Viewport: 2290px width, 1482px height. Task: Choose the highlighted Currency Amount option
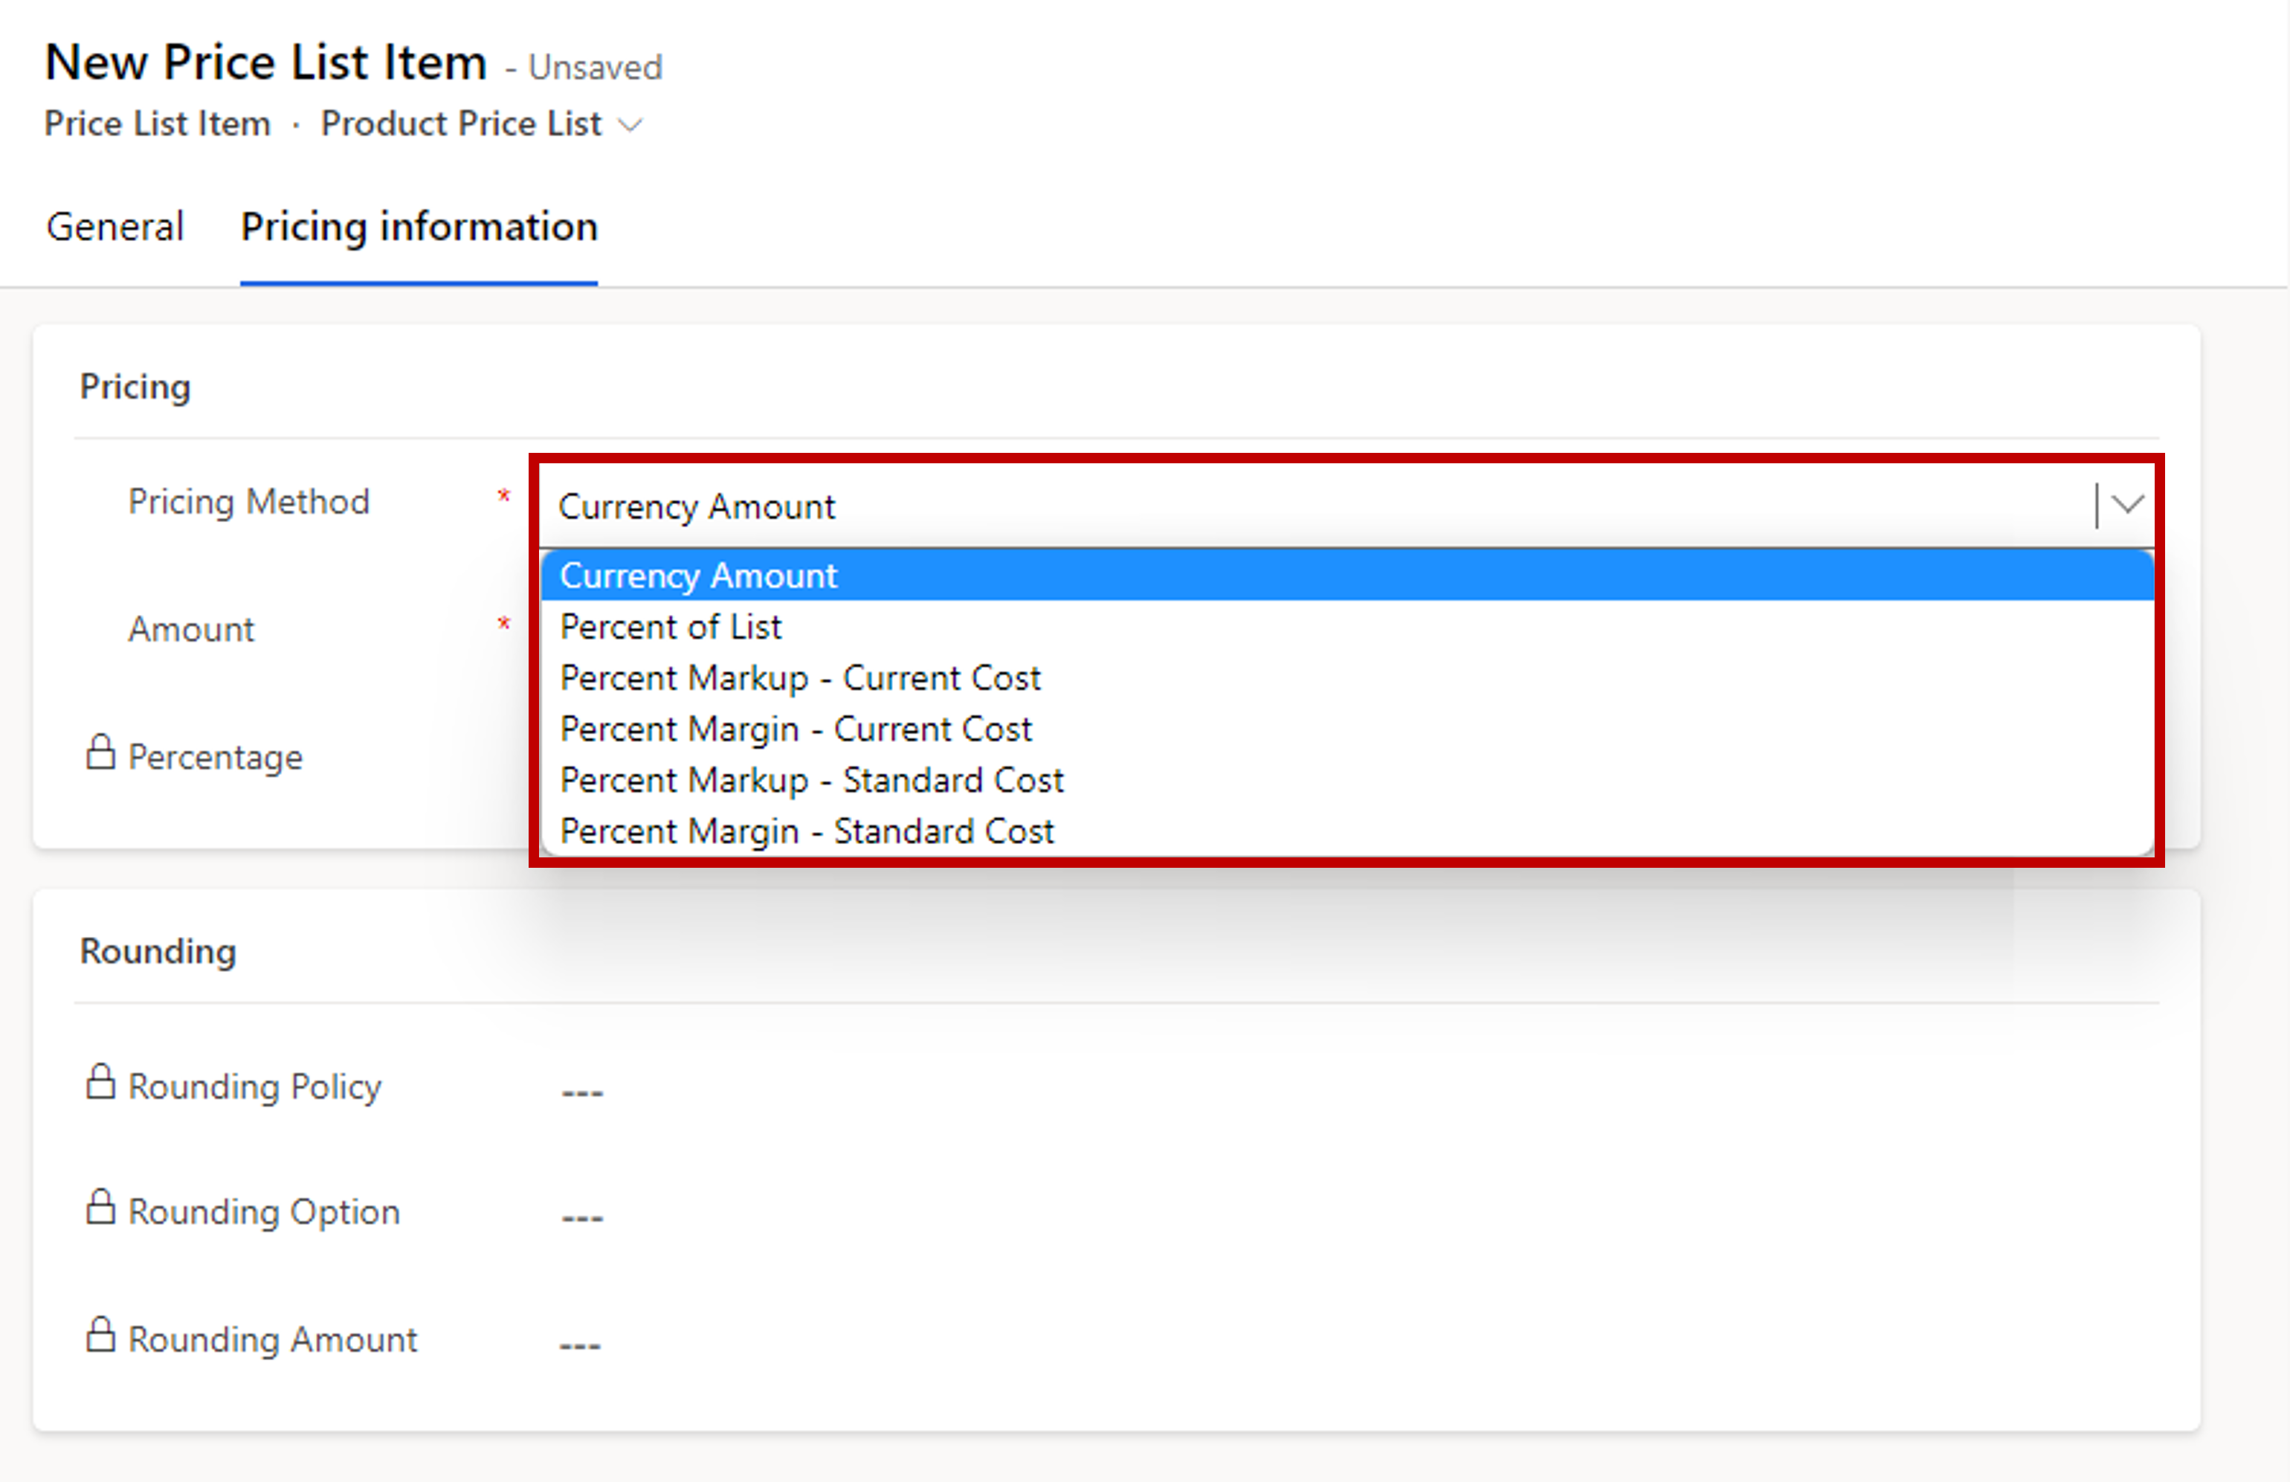click(x=1347, y=576)
